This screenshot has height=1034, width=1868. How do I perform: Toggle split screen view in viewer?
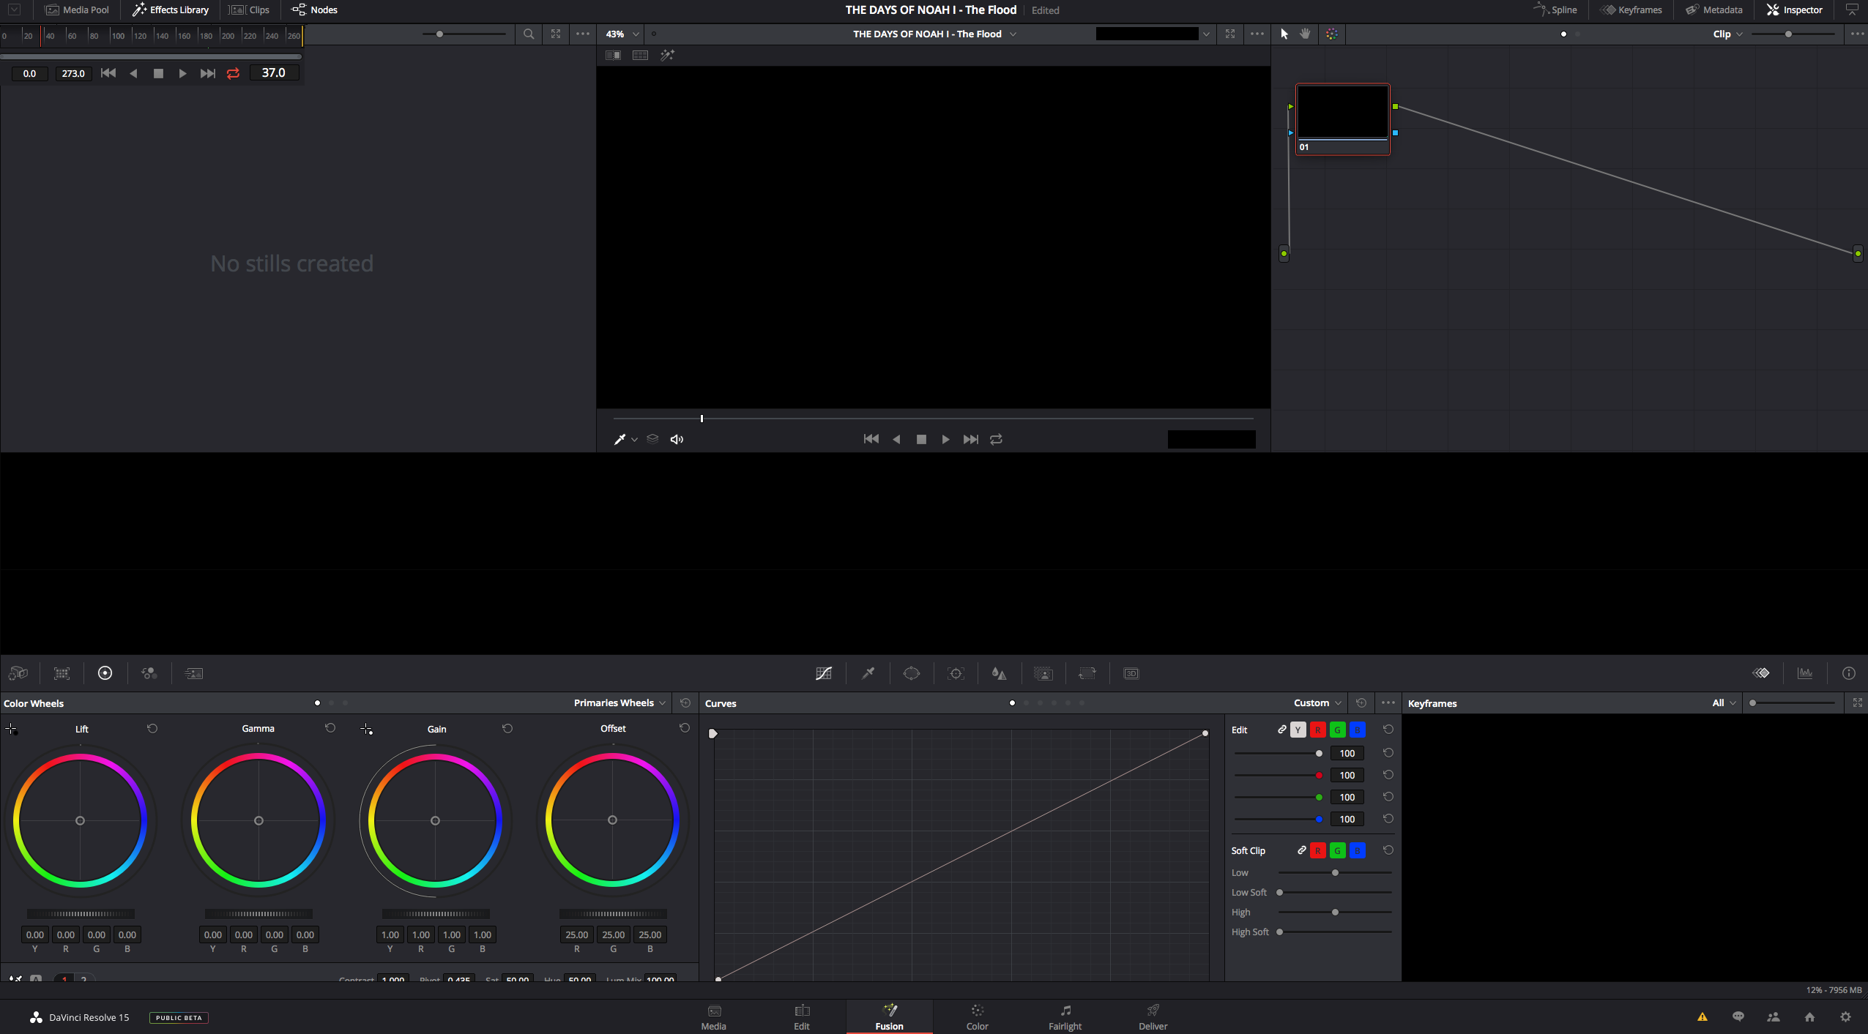(x=640, y=55)
